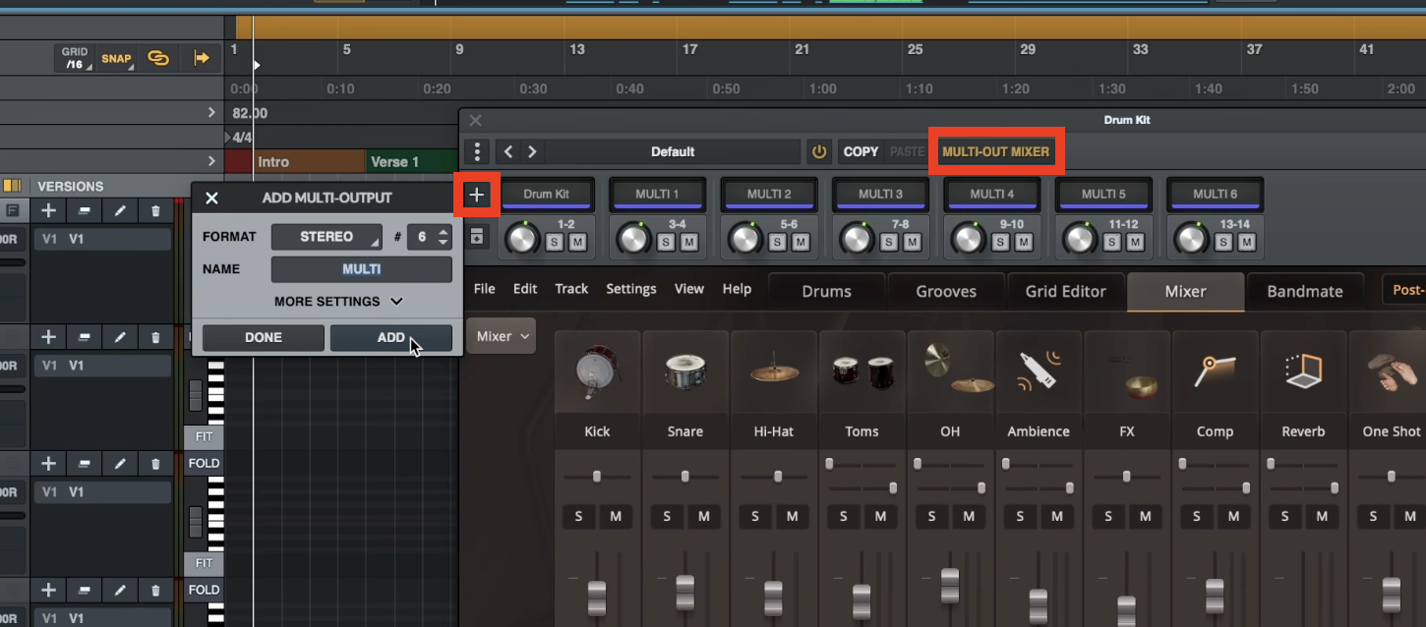Viewport: 1426px width, 627px height.
Task: Select the Verse 1 arranger section
Action: [411, 162]
